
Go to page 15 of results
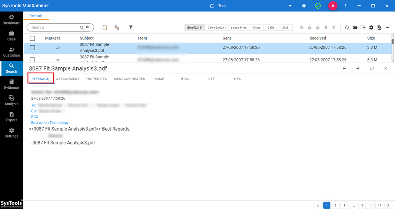click(380, 205)
